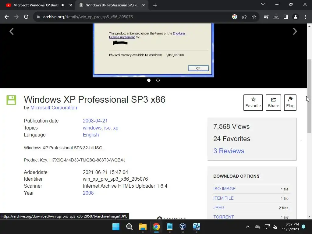The image size is (312, 234).
Task: Click the share page icon in address bar
Action: click(x=244, y=17)
